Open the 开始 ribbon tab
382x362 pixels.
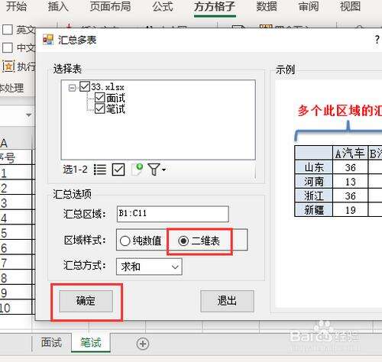pos(16,6)
